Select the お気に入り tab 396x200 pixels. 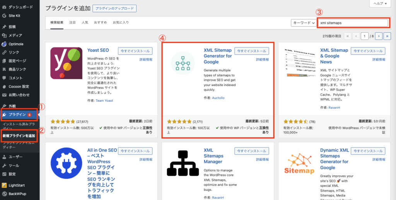[121, 23]
